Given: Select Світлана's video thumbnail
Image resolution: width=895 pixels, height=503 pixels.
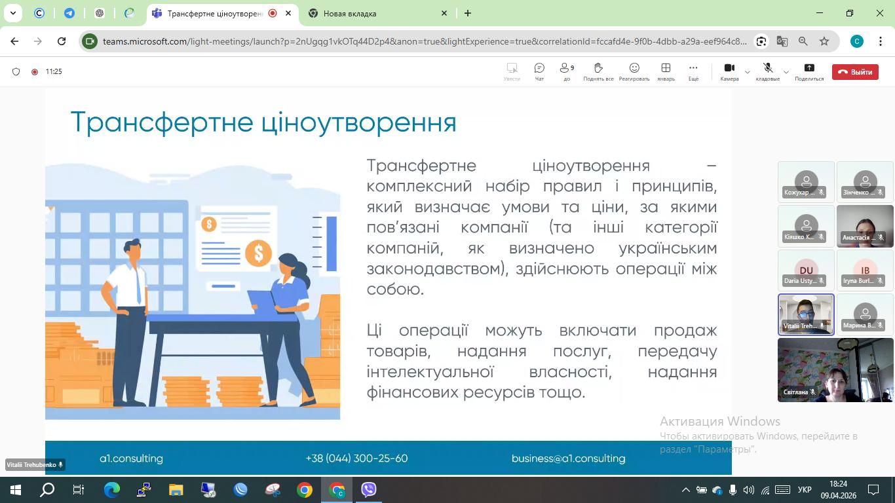Looking at the screenshot, I should pyautogui.click(x=835, y=370).
